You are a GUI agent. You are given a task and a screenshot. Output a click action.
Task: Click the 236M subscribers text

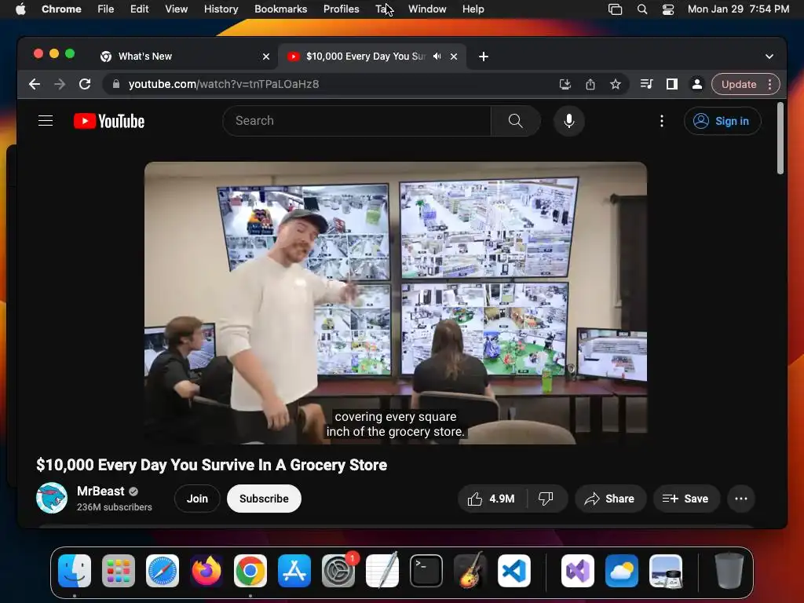click(x=115, y=507)
